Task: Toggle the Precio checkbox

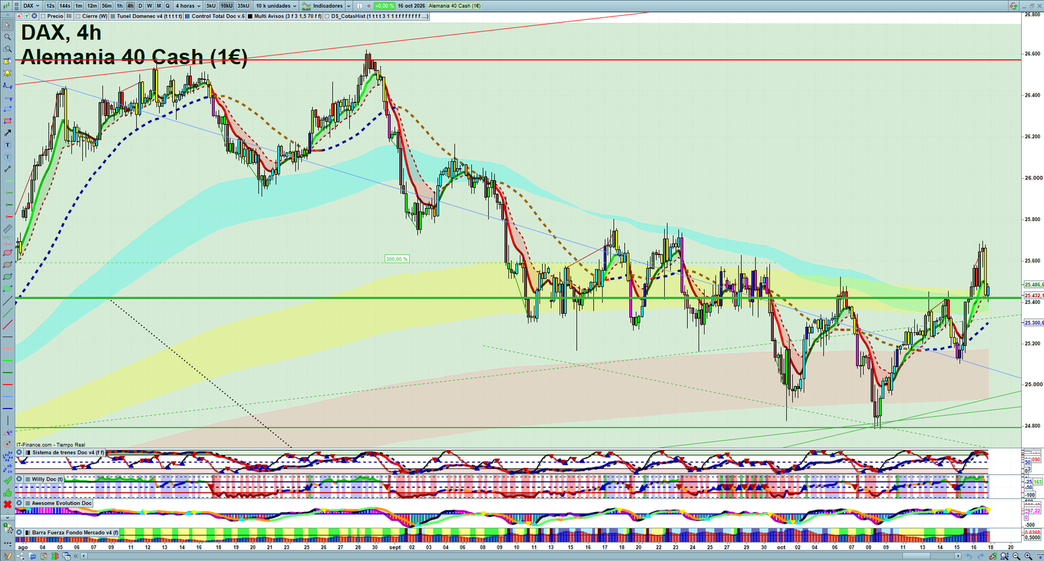Action: pyautogui.click(x=43, y=16)
